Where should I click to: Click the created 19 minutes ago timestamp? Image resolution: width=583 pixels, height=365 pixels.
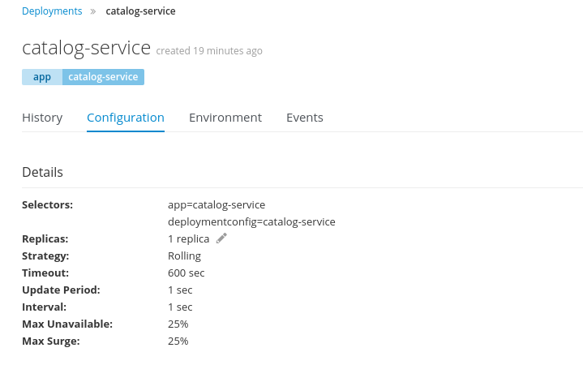209,50
